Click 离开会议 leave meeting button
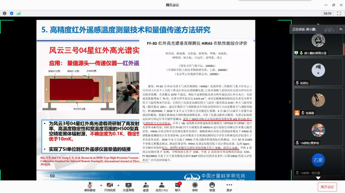This screenshot has height=193, width=345. [327, 187]
